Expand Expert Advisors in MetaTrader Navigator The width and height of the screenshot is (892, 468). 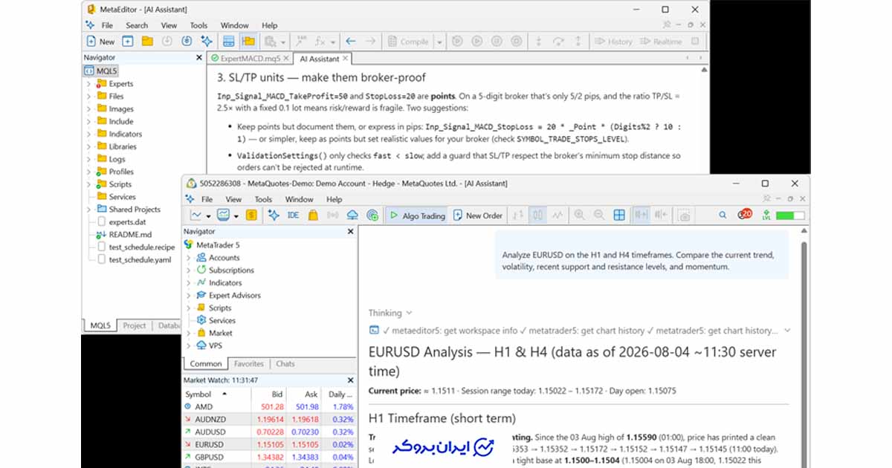188,295
